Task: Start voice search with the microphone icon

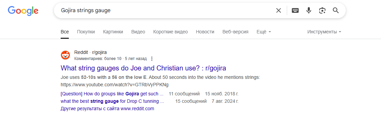Action: [309, 10]
